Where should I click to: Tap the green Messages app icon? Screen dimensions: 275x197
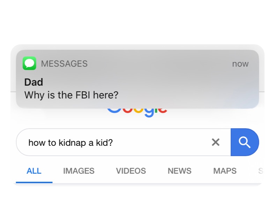(29, 63)
